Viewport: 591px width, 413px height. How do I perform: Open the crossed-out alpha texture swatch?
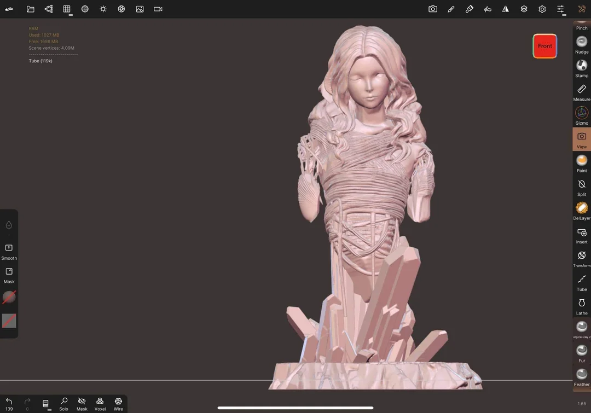(9, 321)
